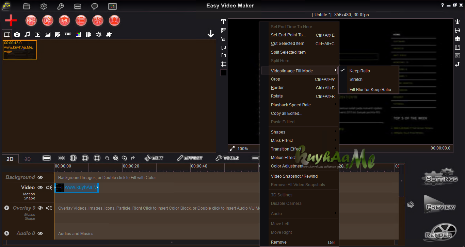Click Video Snapshot / Rewind entry
Viewport: 465px width, 247px height.
(x=300, y=176)
